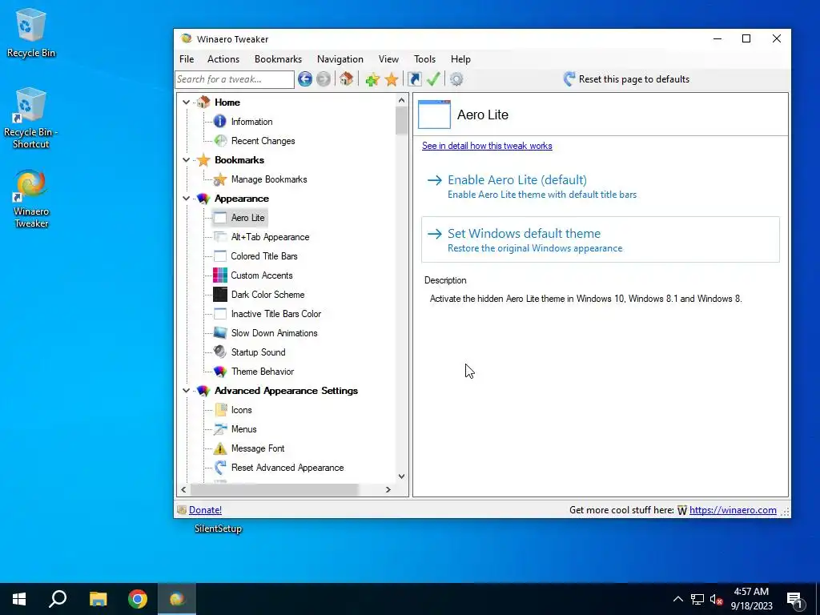
Task: Go to the Home page via house icon
Action: [x=346, y=79]
